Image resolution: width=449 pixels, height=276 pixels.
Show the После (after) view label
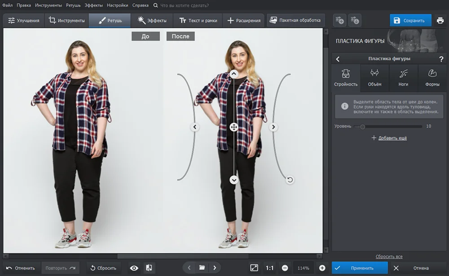point(180,36)
